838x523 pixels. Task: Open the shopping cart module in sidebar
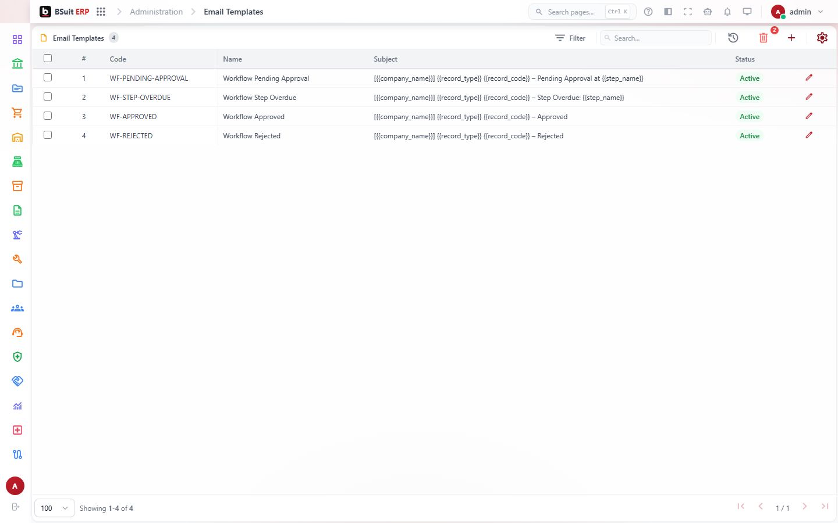pos(17,113)
